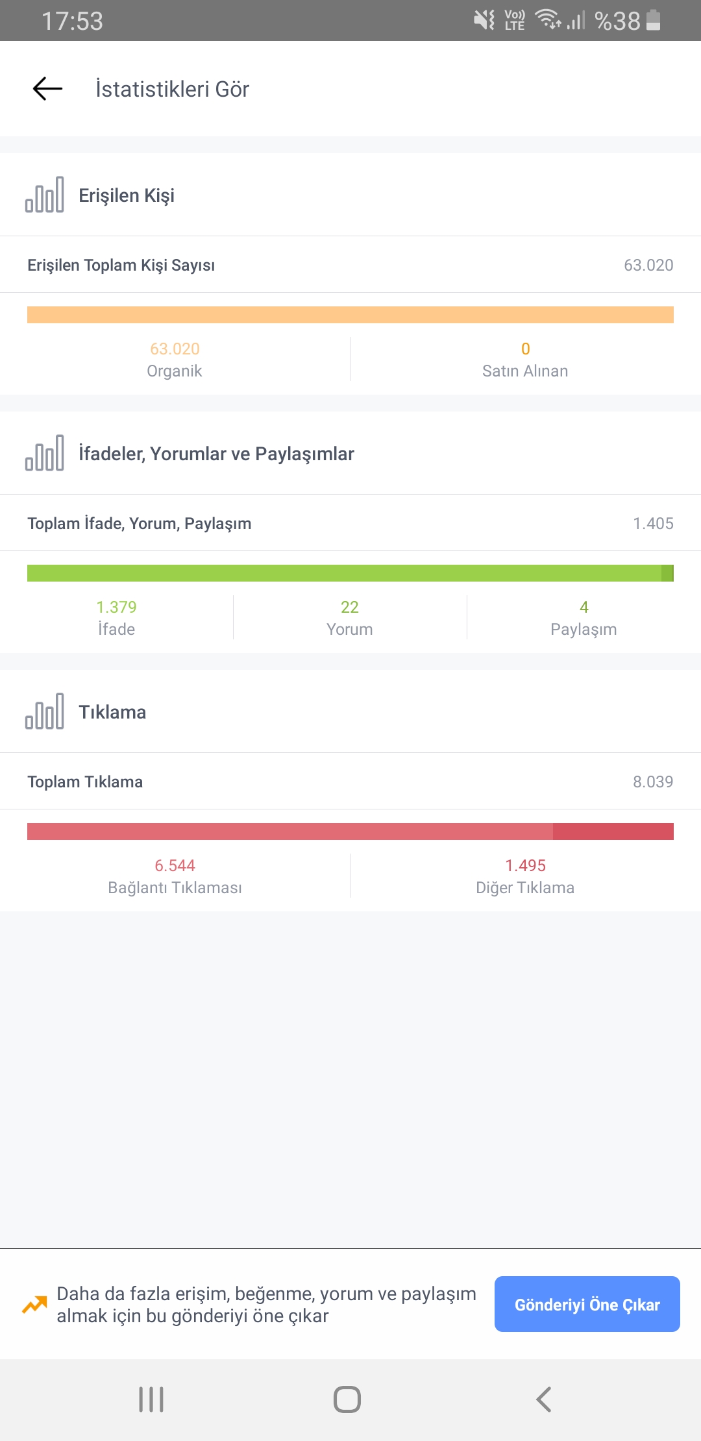Select the 63.020 Organik value
This screenshot has height=1441, width=701.
point(175,360)
